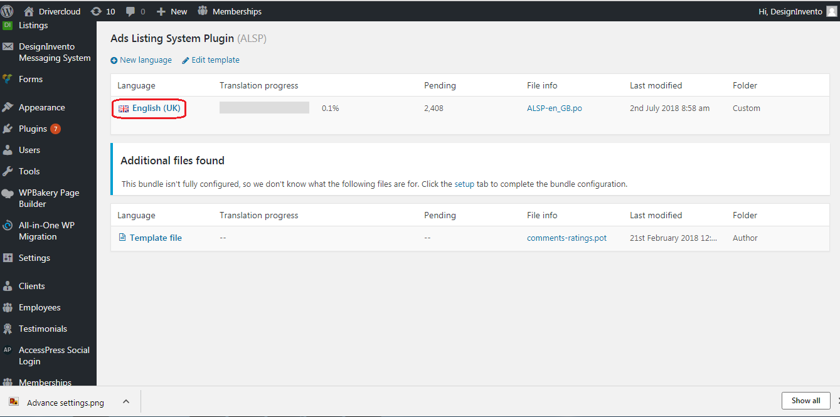Viewport: 840px width, 417px height.
Task: Click the WPBakery Page Builder icon
Action: (x=8, y=193)
